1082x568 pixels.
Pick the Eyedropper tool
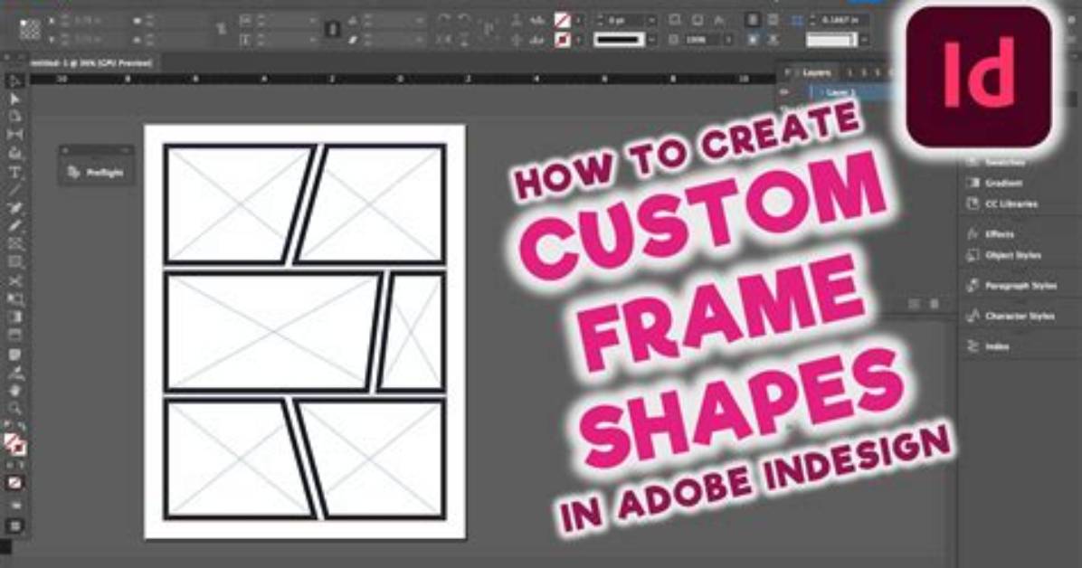point(14,373)
